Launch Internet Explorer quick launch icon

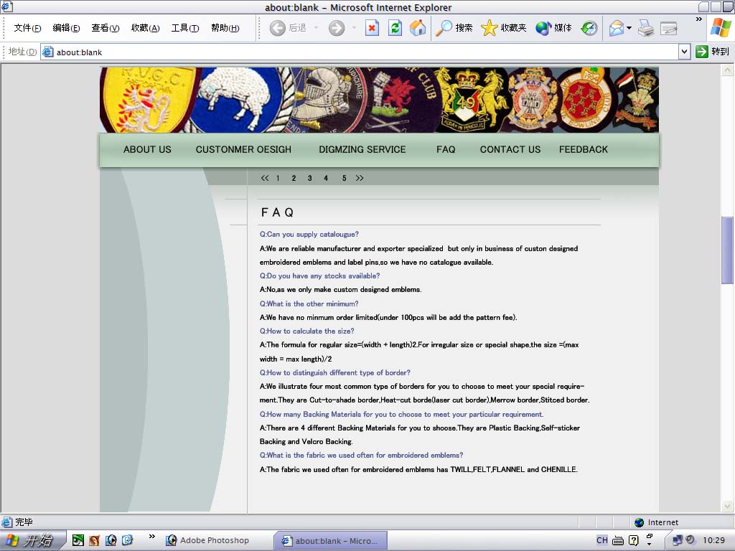tap(128, 540)
